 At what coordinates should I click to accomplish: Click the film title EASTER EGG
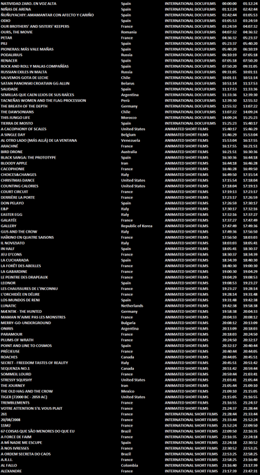(x=12, y=215)
